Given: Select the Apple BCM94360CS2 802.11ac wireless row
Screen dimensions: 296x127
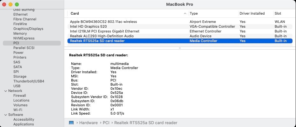Looking at the screenshot, I should (x=180, y=22).
